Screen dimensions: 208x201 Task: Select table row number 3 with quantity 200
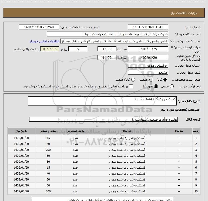point(108,150)
